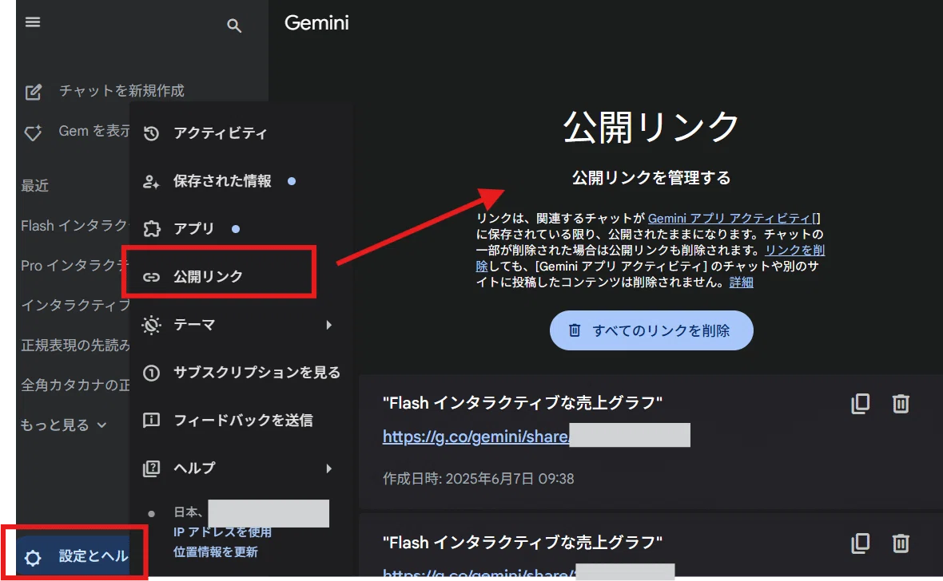Image resolution: width=943 pixels, height=581 pixels.
Task: Open recent chat 正規表現の先読み
Action: (x=75, y=345)
